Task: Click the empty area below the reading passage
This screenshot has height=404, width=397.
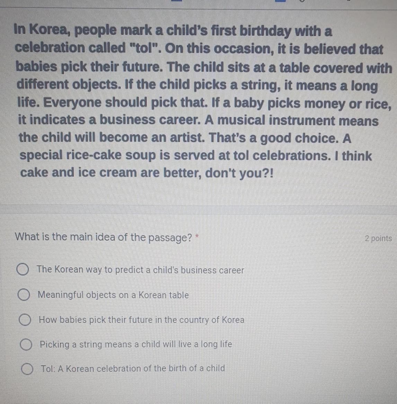Action: (198, 193)
